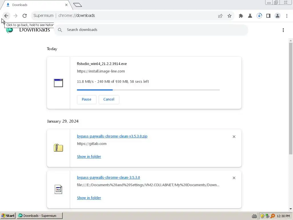The image size is (293, 220).
Task: Open the Windows Start menu
Action: tap(8, 216)
